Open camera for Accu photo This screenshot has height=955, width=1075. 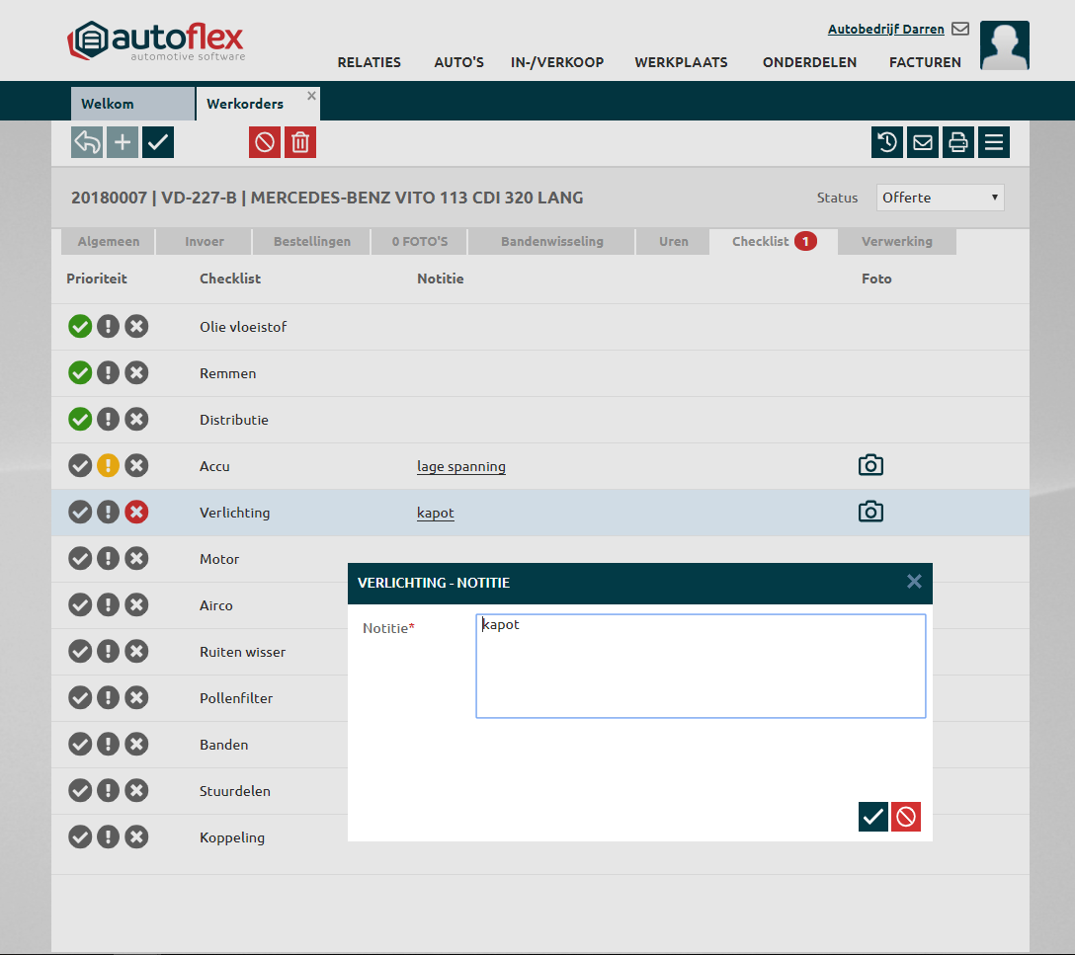pyautogui.click(x=870, y=465)
